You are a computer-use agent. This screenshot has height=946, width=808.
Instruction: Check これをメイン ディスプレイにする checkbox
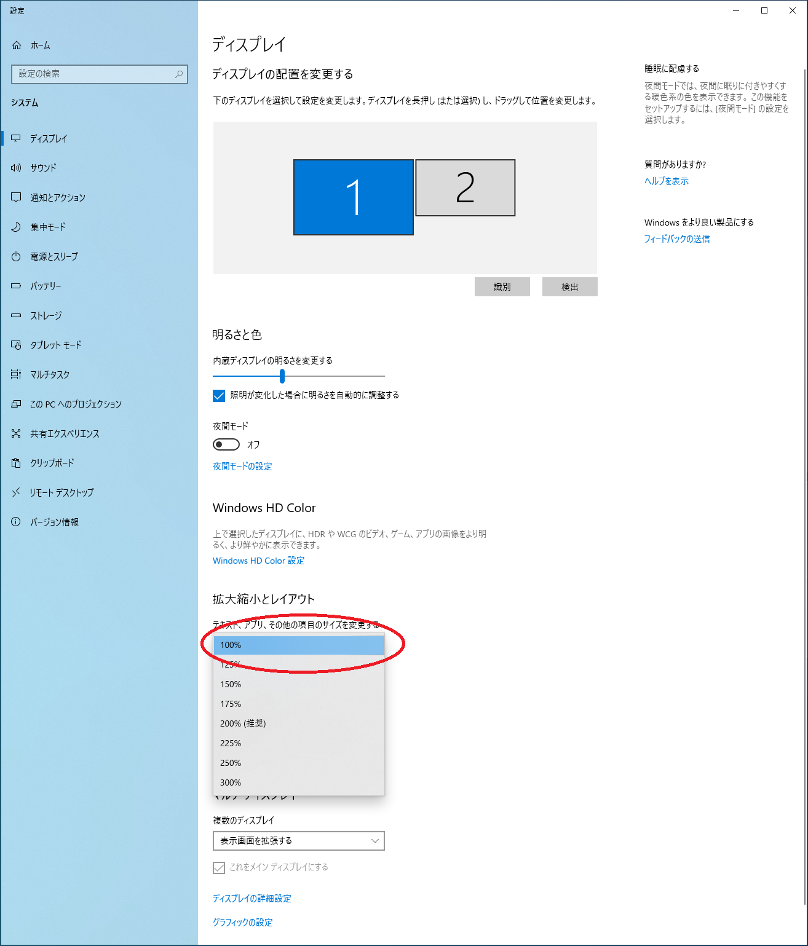tap(219, 867)
